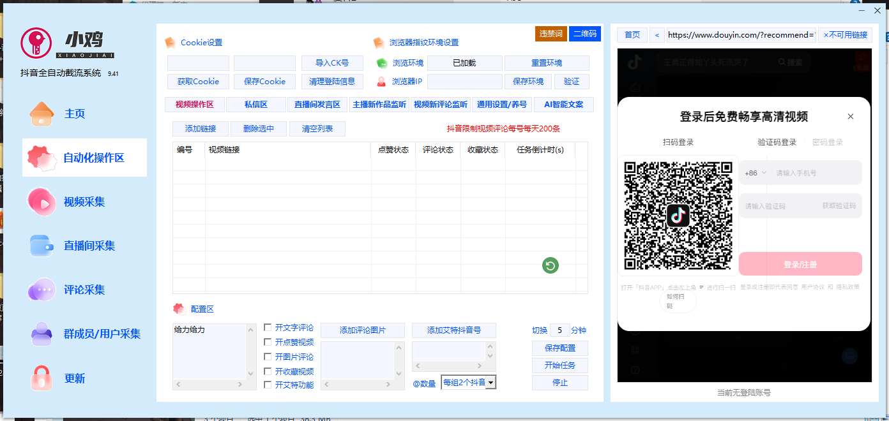The width and height of the screenshot is (889, 421).
Task: Click the 更新 lock icon
Action: (42, 378)
